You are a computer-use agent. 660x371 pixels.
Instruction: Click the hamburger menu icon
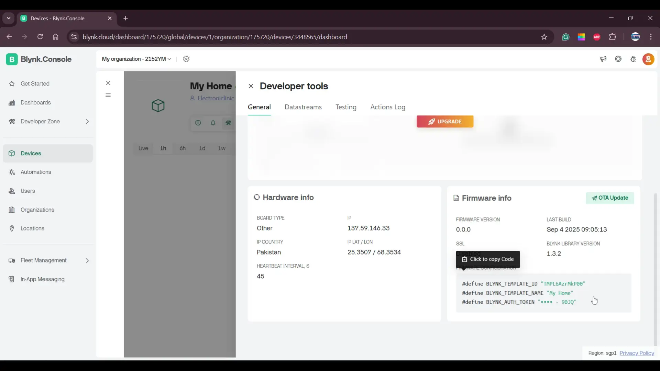click(x=108, y=95)
